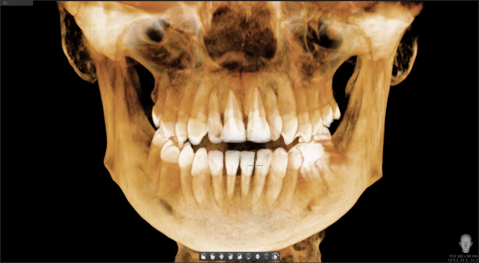
Task: Activate the rotating head orientation reset icon
Action: 275,256
